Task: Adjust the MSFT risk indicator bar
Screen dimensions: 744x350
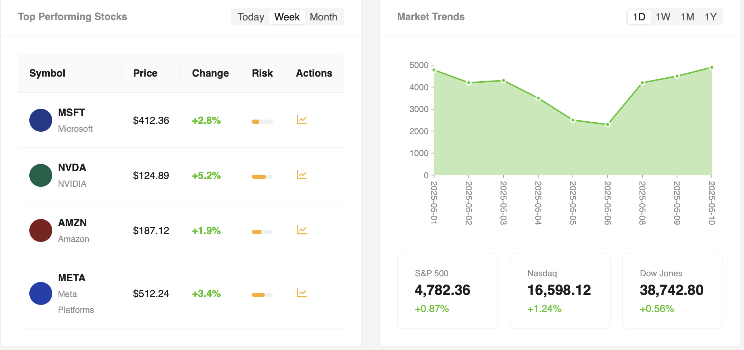Action: tap(262, 121)
